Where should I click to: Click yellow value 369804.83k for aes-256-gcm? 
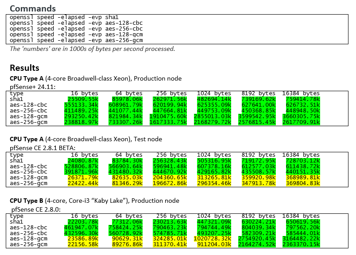(303, 183)
